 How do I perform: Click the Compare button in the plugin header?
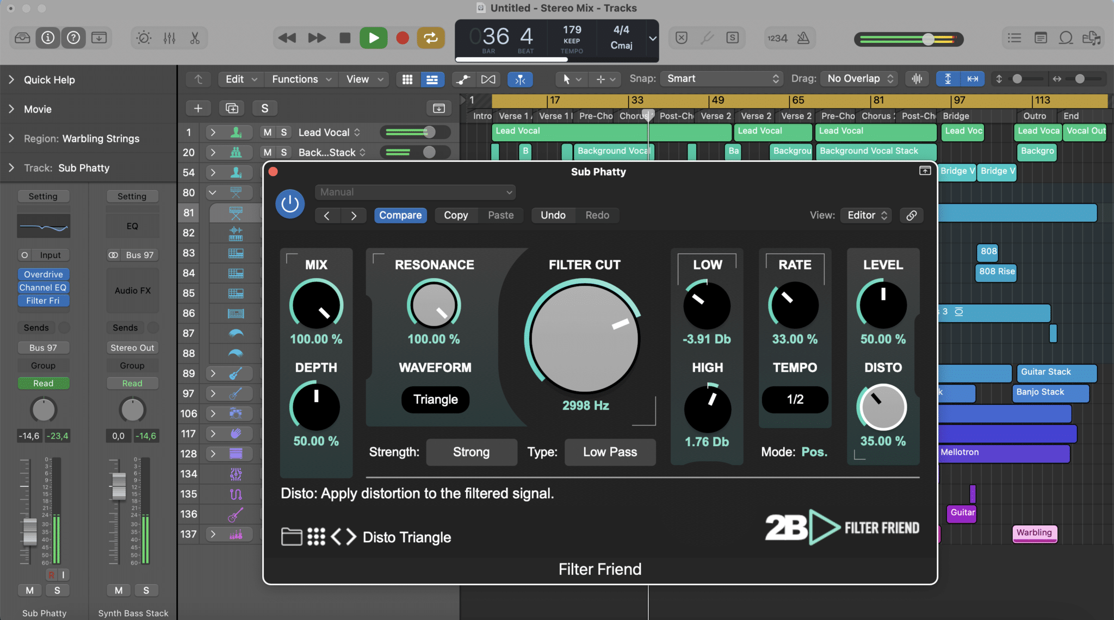click(400, 215)
